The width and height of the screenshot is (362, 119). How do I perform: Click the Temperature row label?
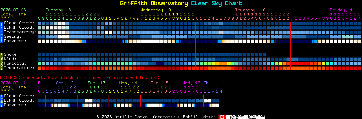[19, 68]
